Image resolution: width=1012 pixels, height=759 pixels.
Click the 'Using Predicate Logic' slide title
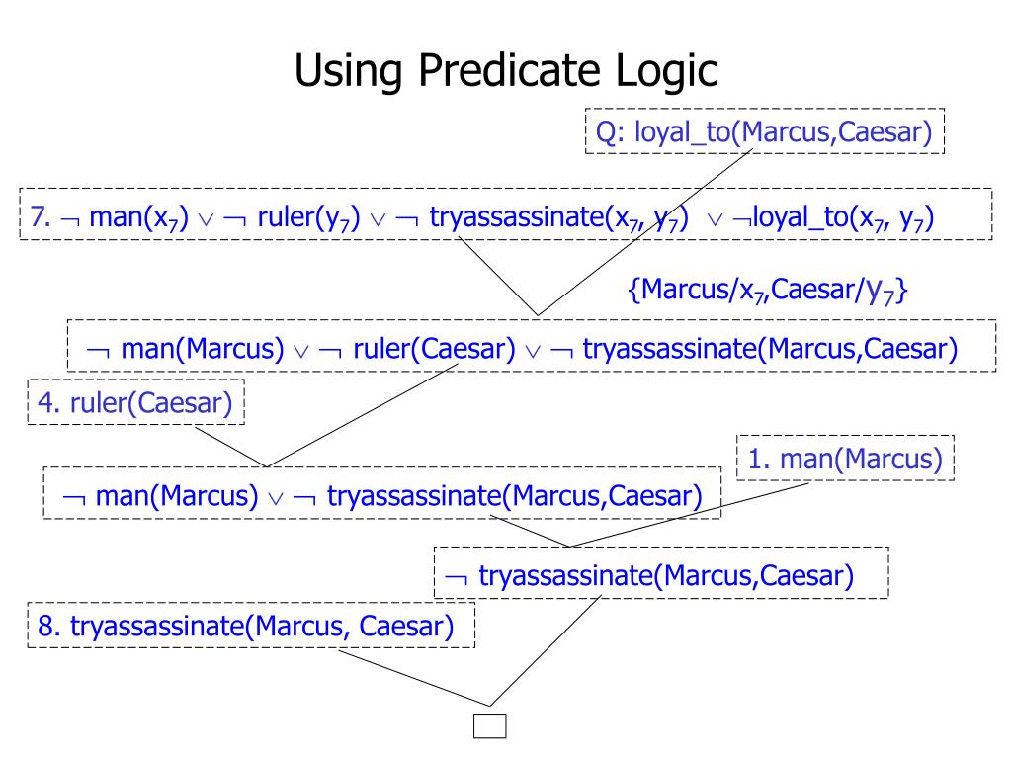pyautogui.click(x=506, y=70)
